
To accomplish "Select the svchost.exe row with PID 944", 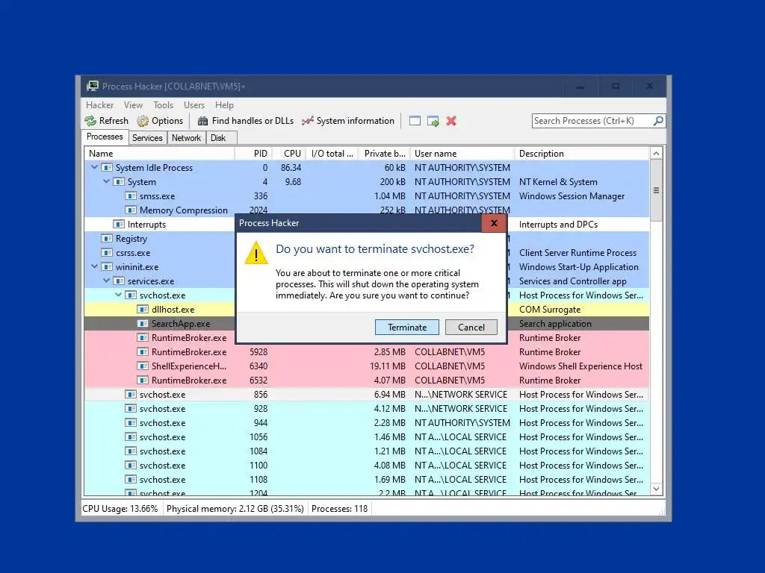I will coord(367,423).
